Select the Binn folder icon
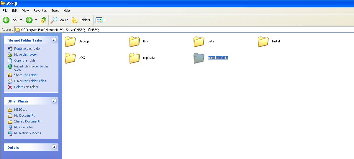Viewport: 354px width, 159px height. click(135, 42)
